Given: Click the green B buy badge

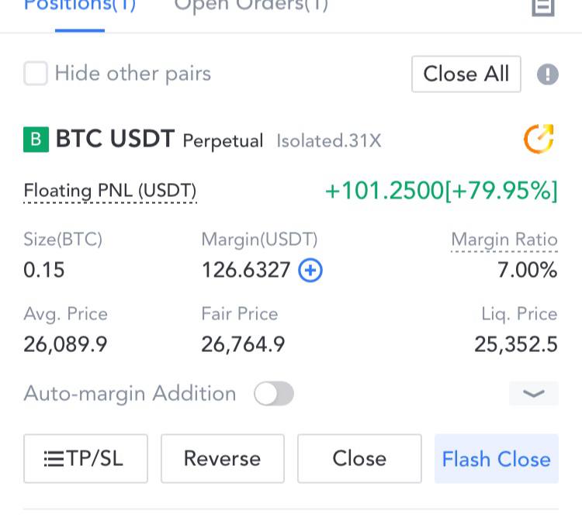Looking at the screenshot, I should coord(36,140).
